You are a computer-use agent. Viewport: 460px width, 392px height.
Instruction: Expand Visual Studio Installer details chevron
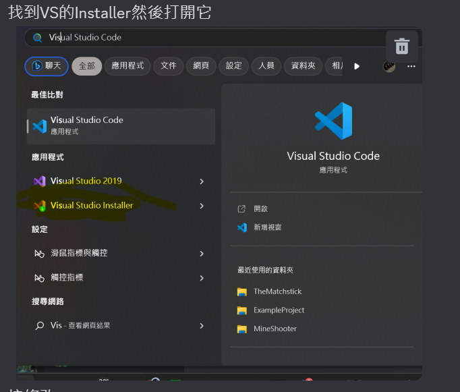point(202,206)
